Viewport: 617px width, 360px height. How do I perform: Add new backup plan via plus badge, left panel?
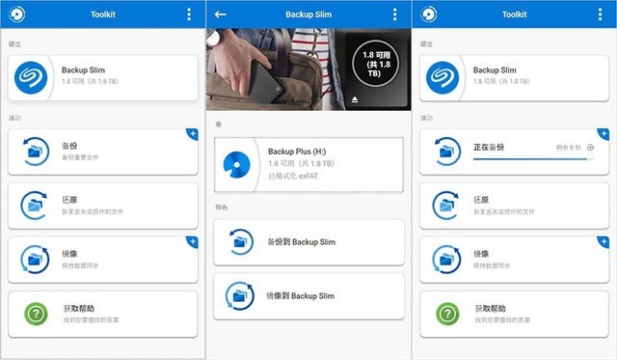pyautogui.click(x=193, y=134)
